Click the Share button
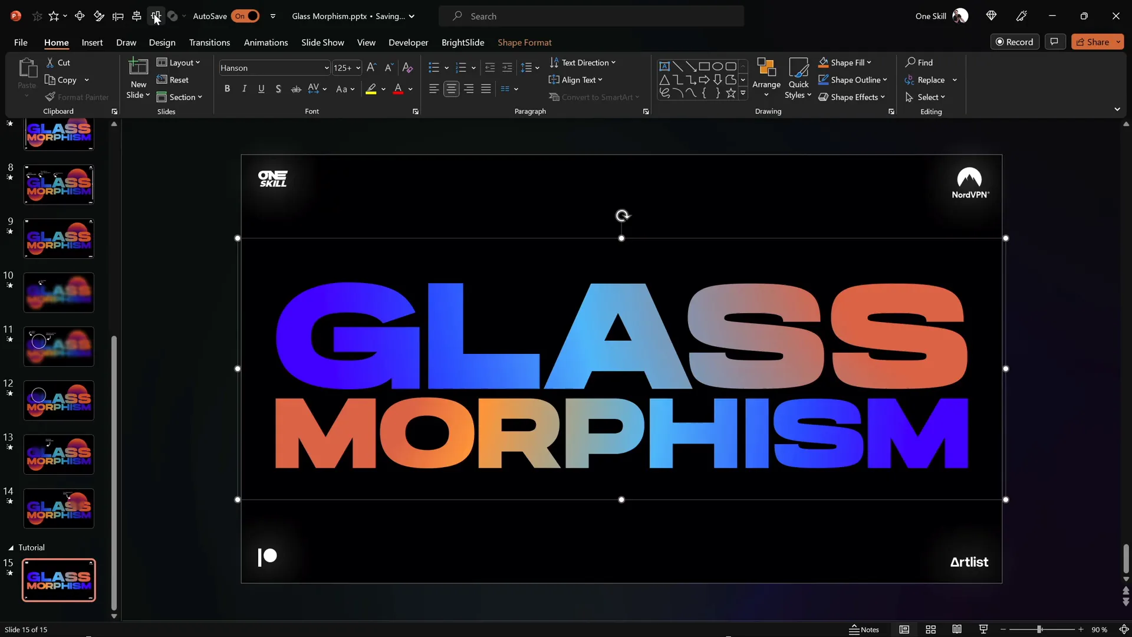 [x=1092, y=42]
